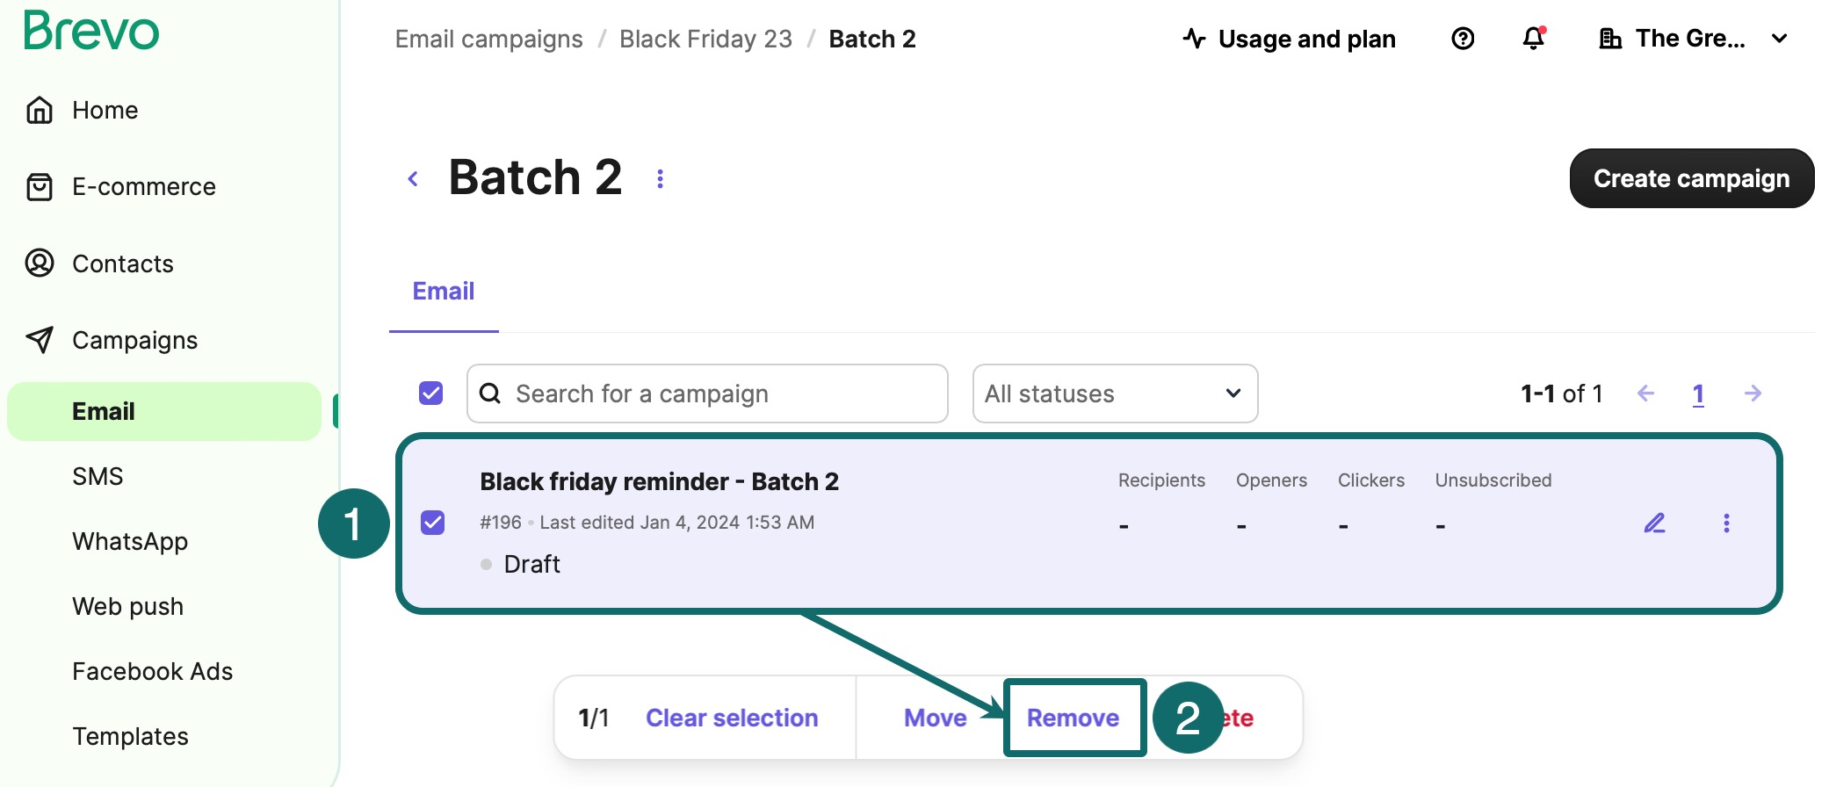Toggle the select-all campaigns checkbox
1829x787 pixels.
(x=431, y=393)
